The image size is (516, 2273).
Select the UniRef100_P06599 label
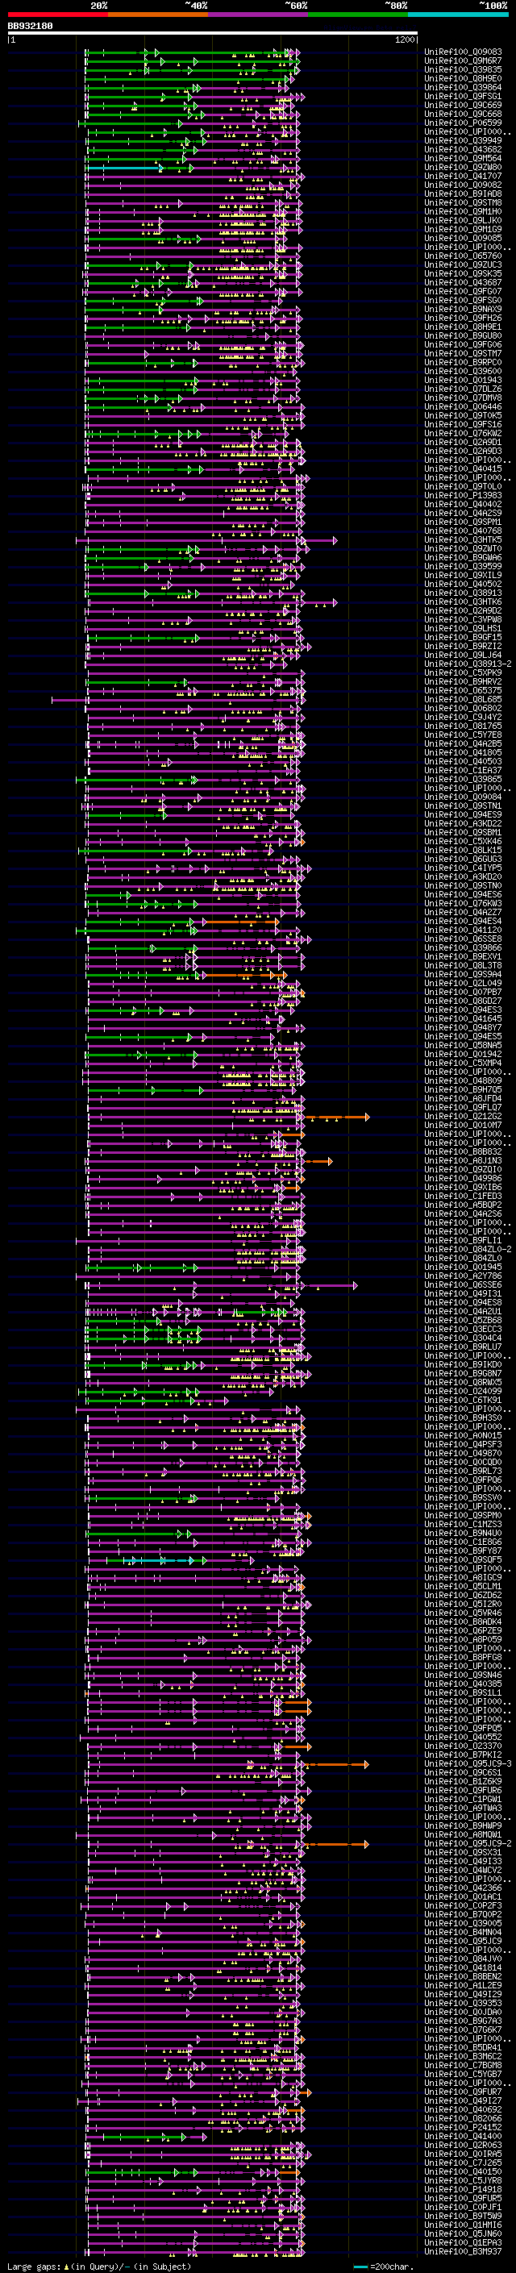pos(463,123)
